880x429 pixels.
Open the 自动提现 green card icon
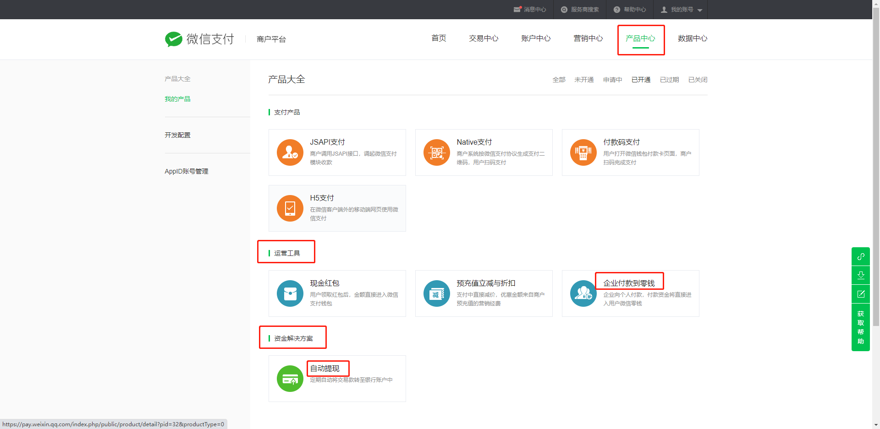point(290,379)
